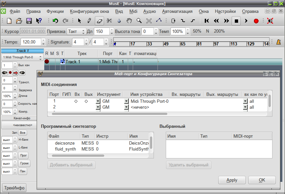This screenshot has width=285, height=194.
Task: Click the Panic button icon
Action: (270, 21)
